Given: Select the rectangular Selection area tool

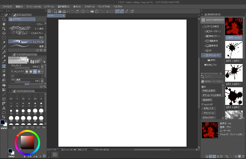Looking at the screenshot, I should click(4, 38).
